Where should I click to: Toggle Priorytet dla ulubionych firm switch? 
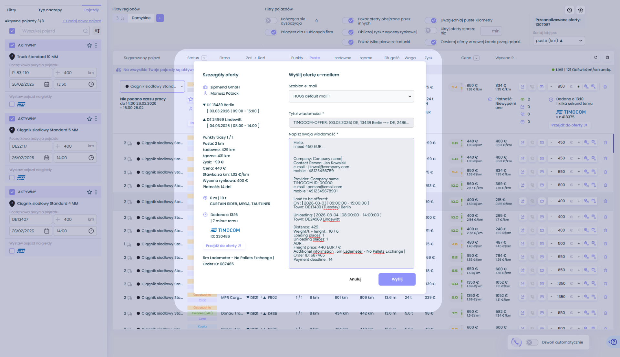coord(271,32)
